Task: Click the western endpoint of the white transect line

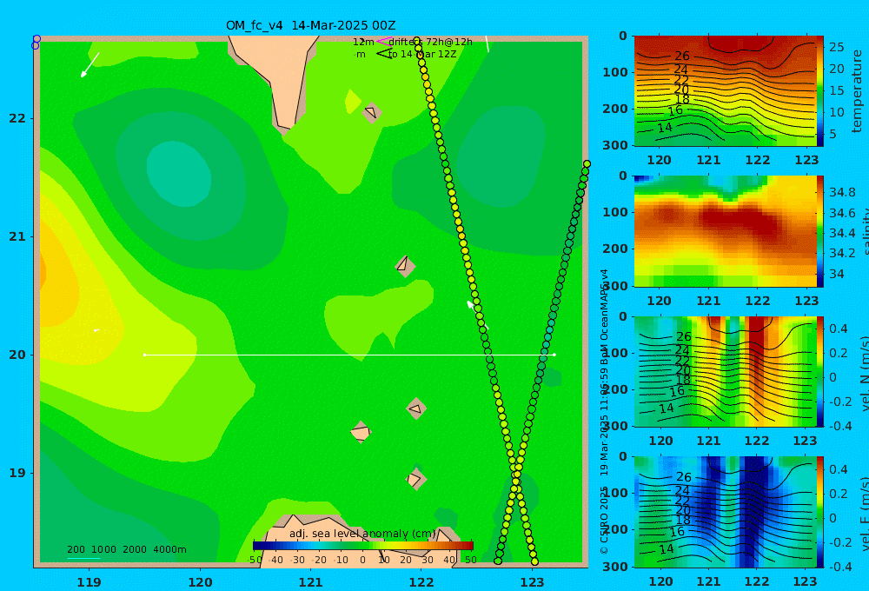Action: pyautogui.click(x=144, y=355)
